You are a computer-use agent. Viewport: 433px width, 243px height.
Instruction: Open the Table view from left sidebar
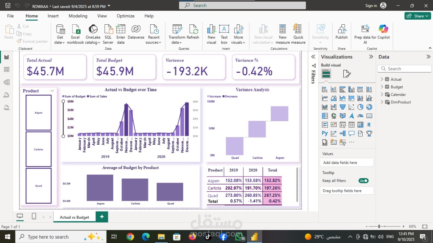coord(6,70)
